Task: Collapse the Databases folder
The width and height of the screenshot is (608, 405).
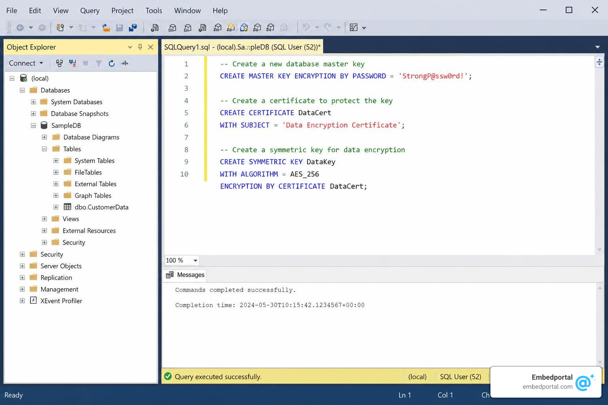Action: coord(23,90)
